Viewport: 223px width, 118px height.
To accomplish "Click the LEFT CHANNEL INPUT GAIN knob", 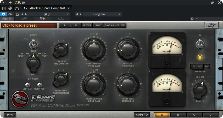I will pyautogui.click(x=94, y=50).
